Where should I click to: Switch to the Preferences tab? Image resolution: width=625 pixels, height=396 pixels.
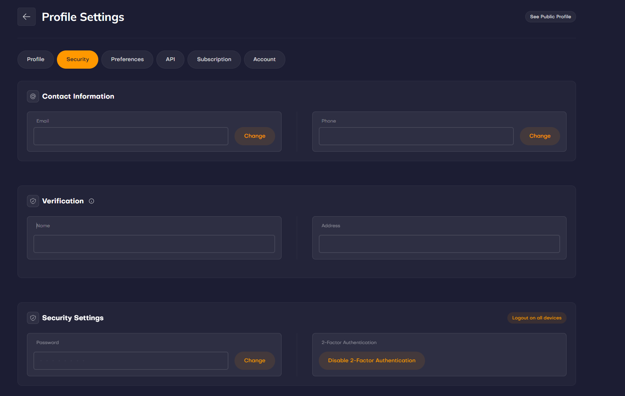127,60
